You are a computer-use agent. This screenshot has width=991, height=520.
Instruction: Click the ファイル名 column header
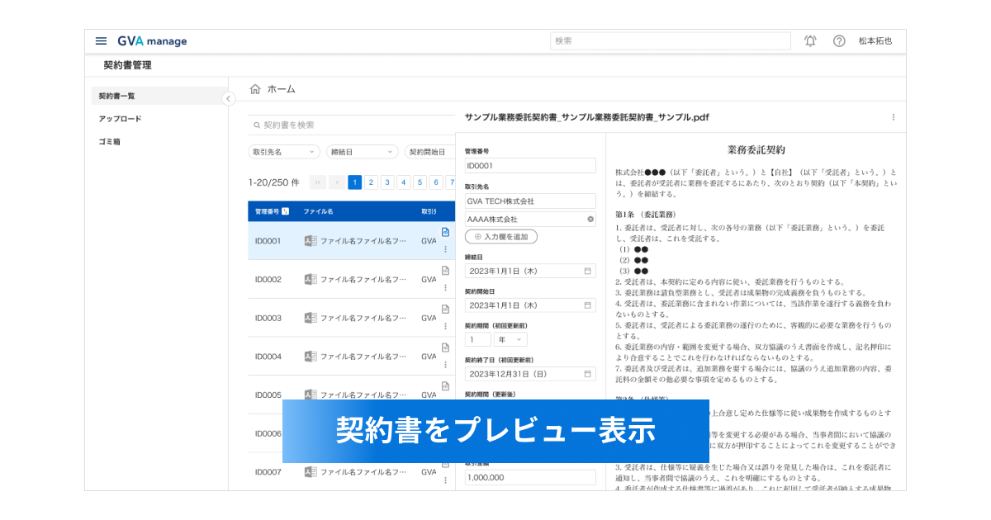(x=318, y=212)
